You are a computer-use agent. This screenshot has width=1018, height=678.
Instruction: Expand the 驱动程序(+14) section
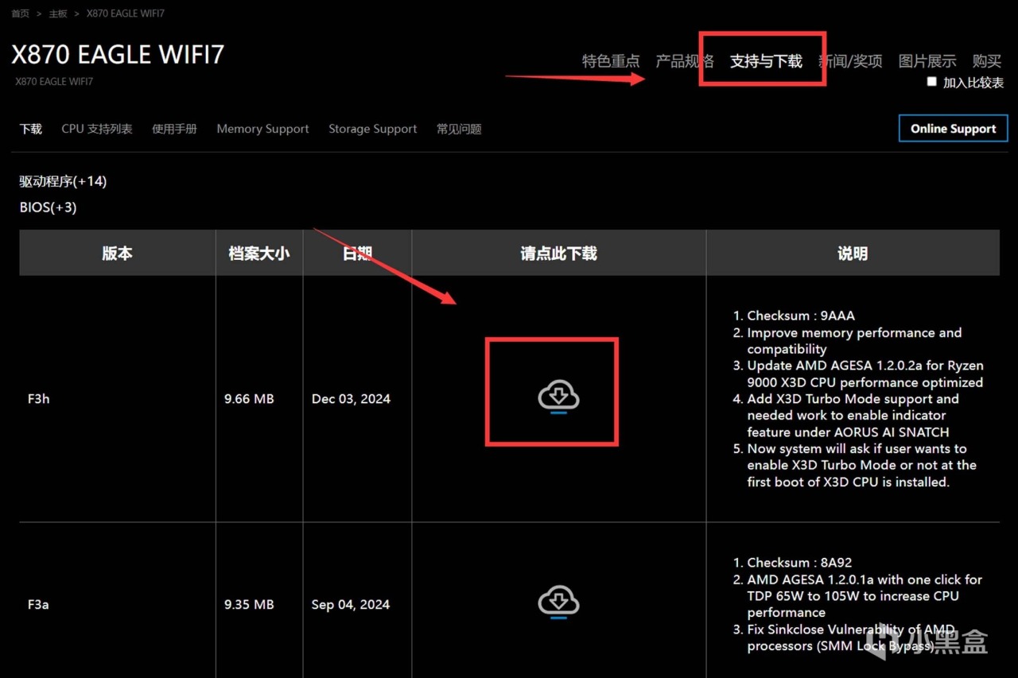click(x=63, y=181)
